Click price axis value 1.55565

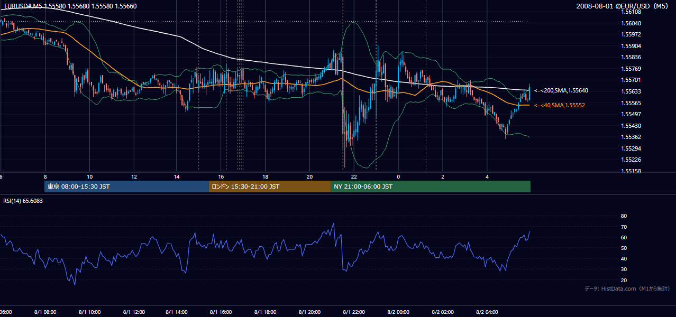(631, 103)
